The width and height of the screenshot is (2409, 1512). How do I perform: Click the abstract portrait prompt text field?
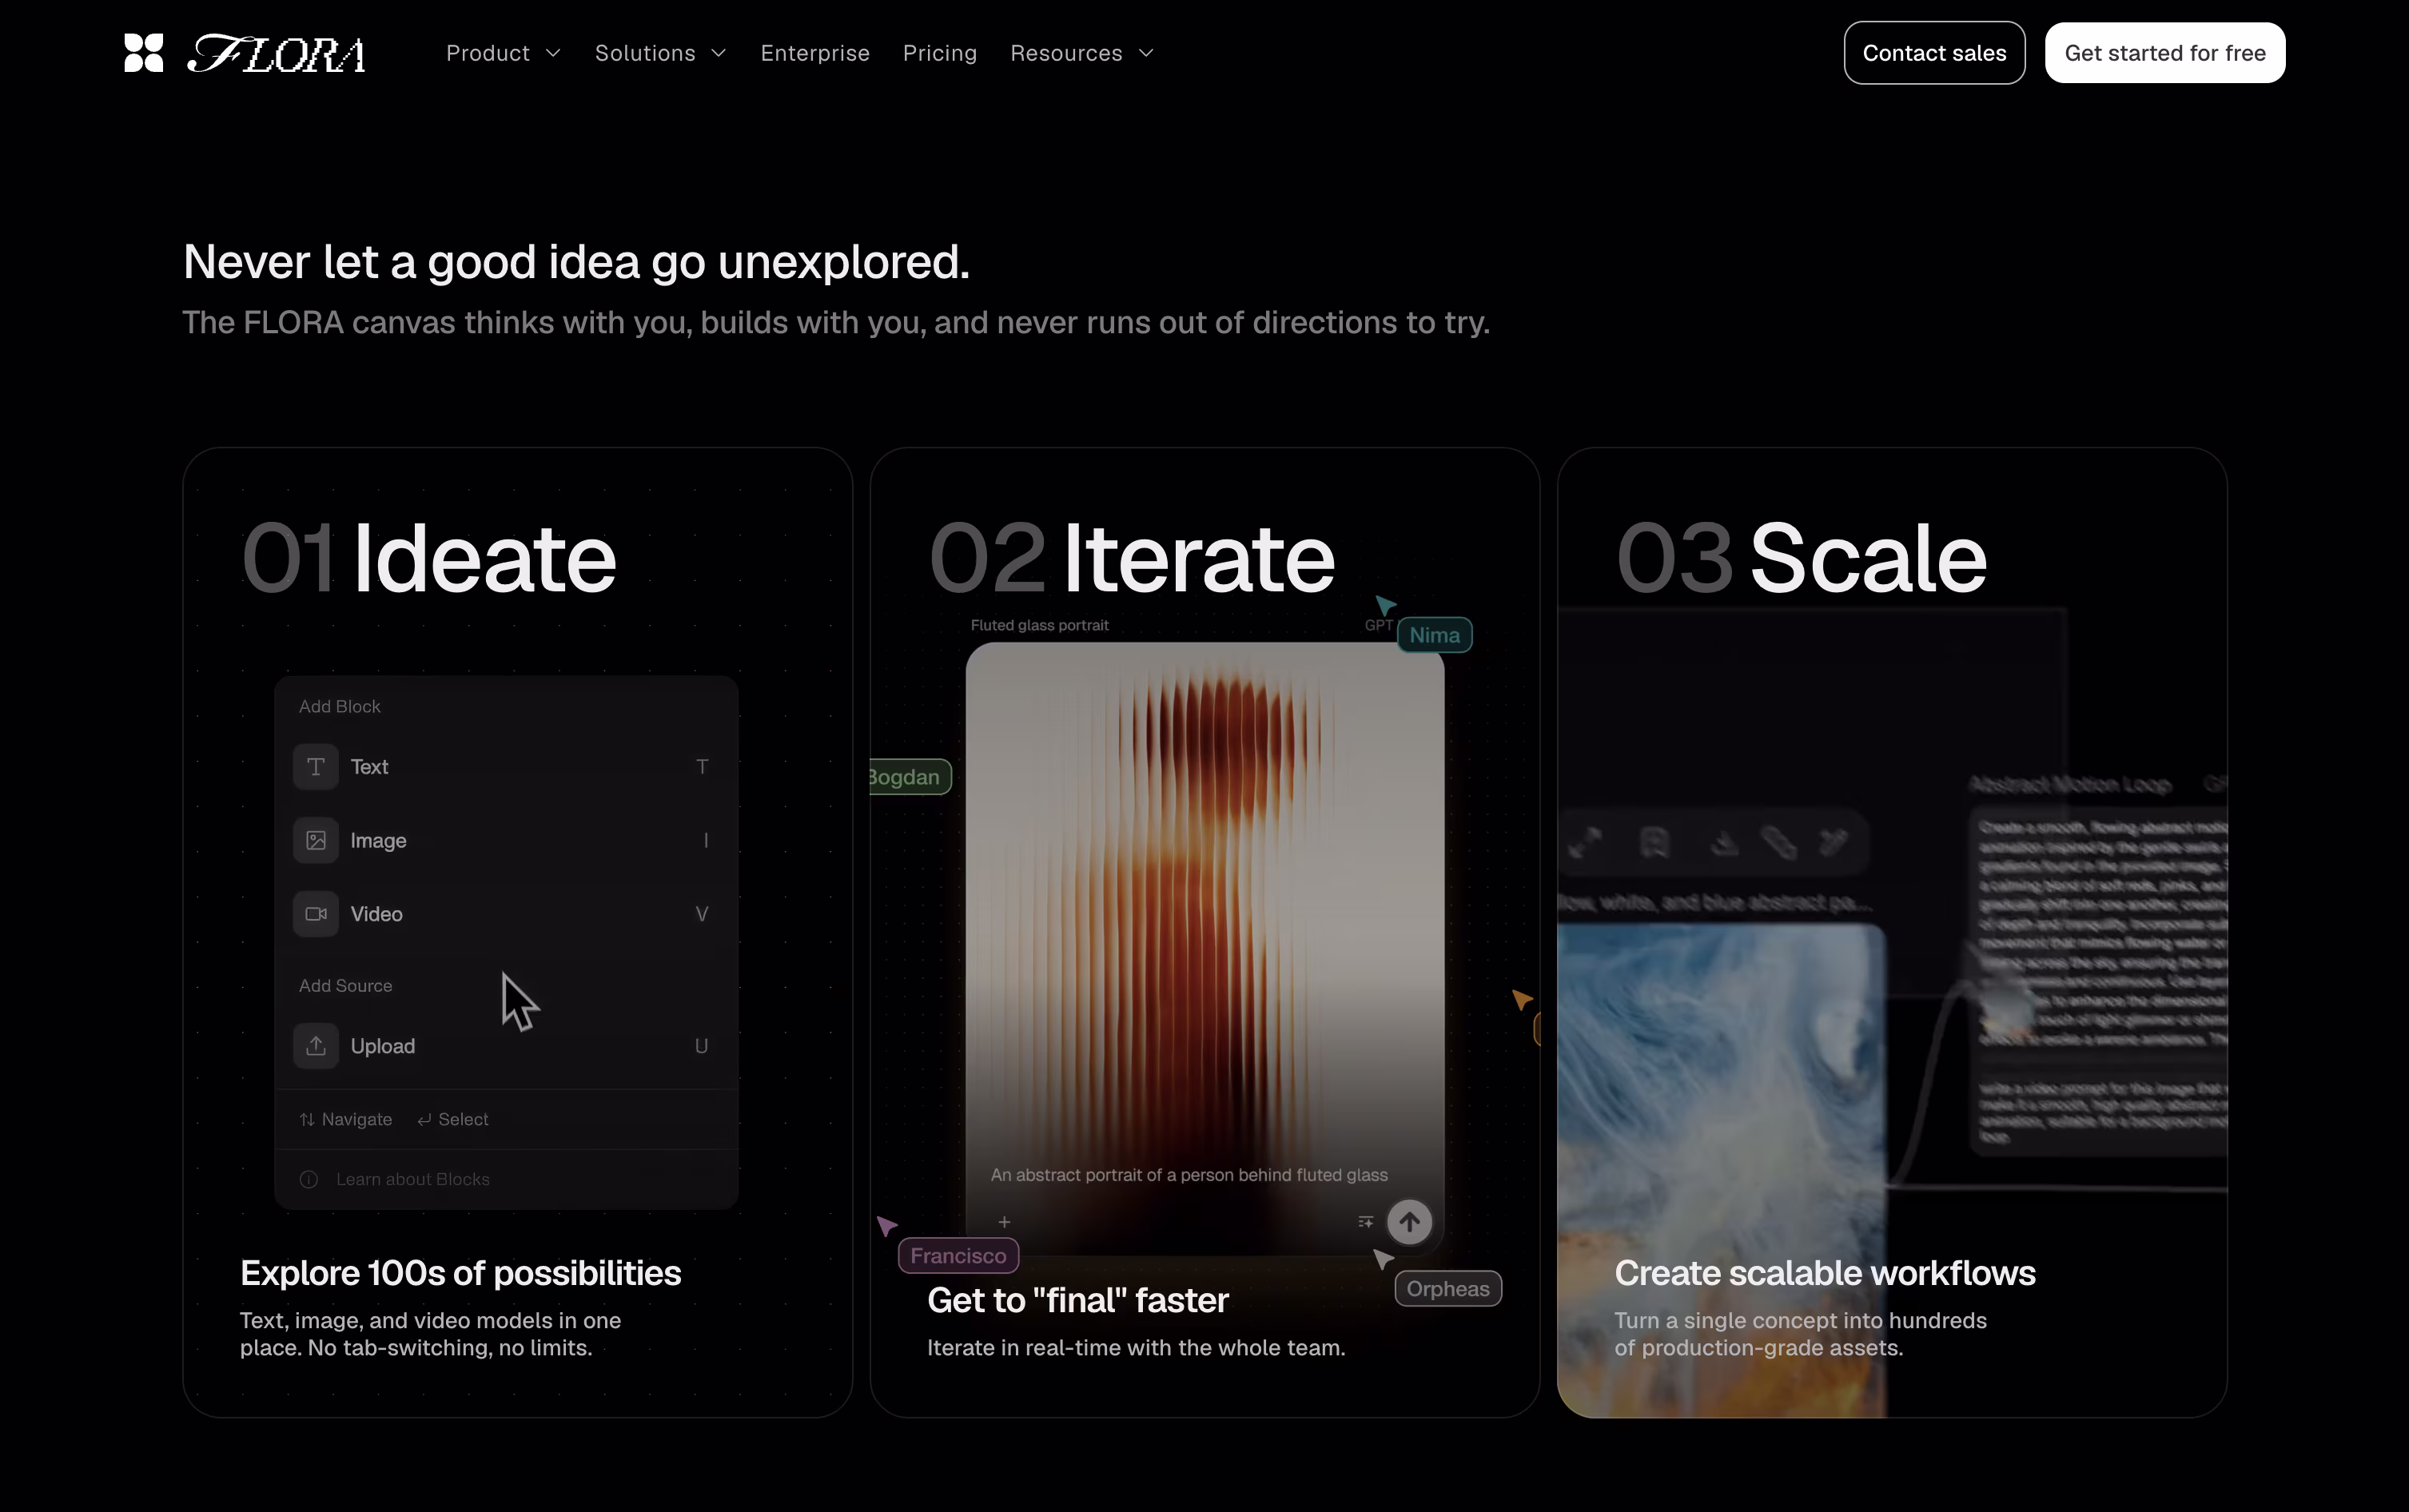(x=1189, y=1175)
